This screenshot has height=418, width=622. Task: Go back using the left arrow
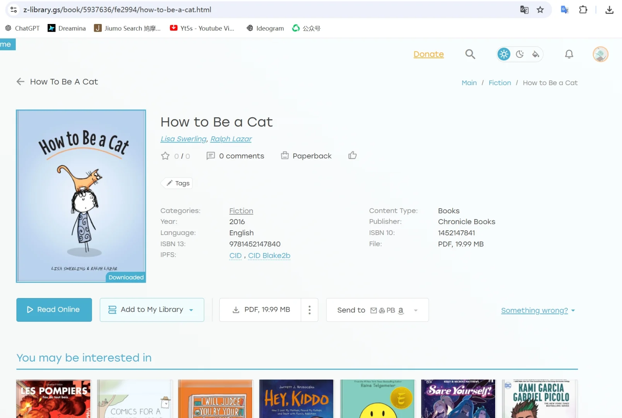(x=21, y=82)
